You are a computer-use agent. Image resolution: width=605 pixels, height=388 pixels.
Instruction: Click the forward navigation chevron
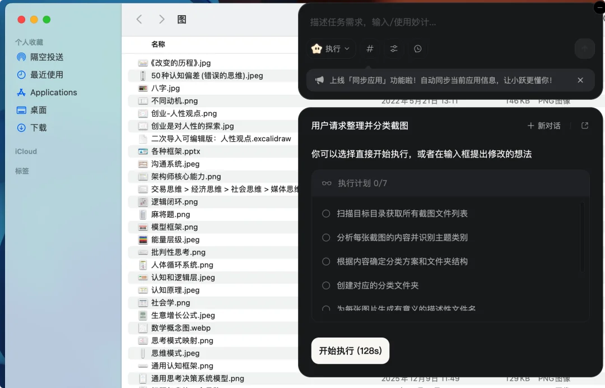161,19
